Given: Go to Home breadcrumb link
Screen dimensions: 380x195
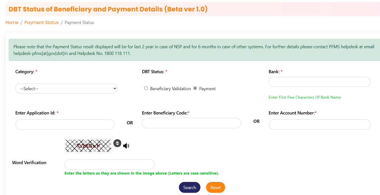Looking at the screenshot, I should 12,23.
